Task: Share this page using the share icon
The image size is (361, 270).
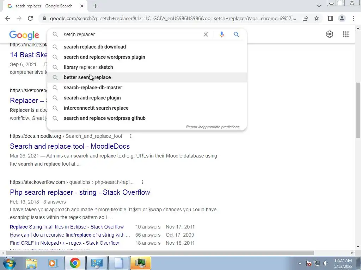Action: click(305, 18)
